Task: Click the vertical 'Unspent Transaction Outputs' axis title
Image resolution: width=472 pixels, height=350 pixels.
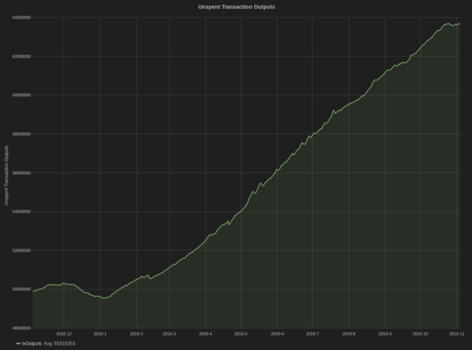Action: (6, 176)
